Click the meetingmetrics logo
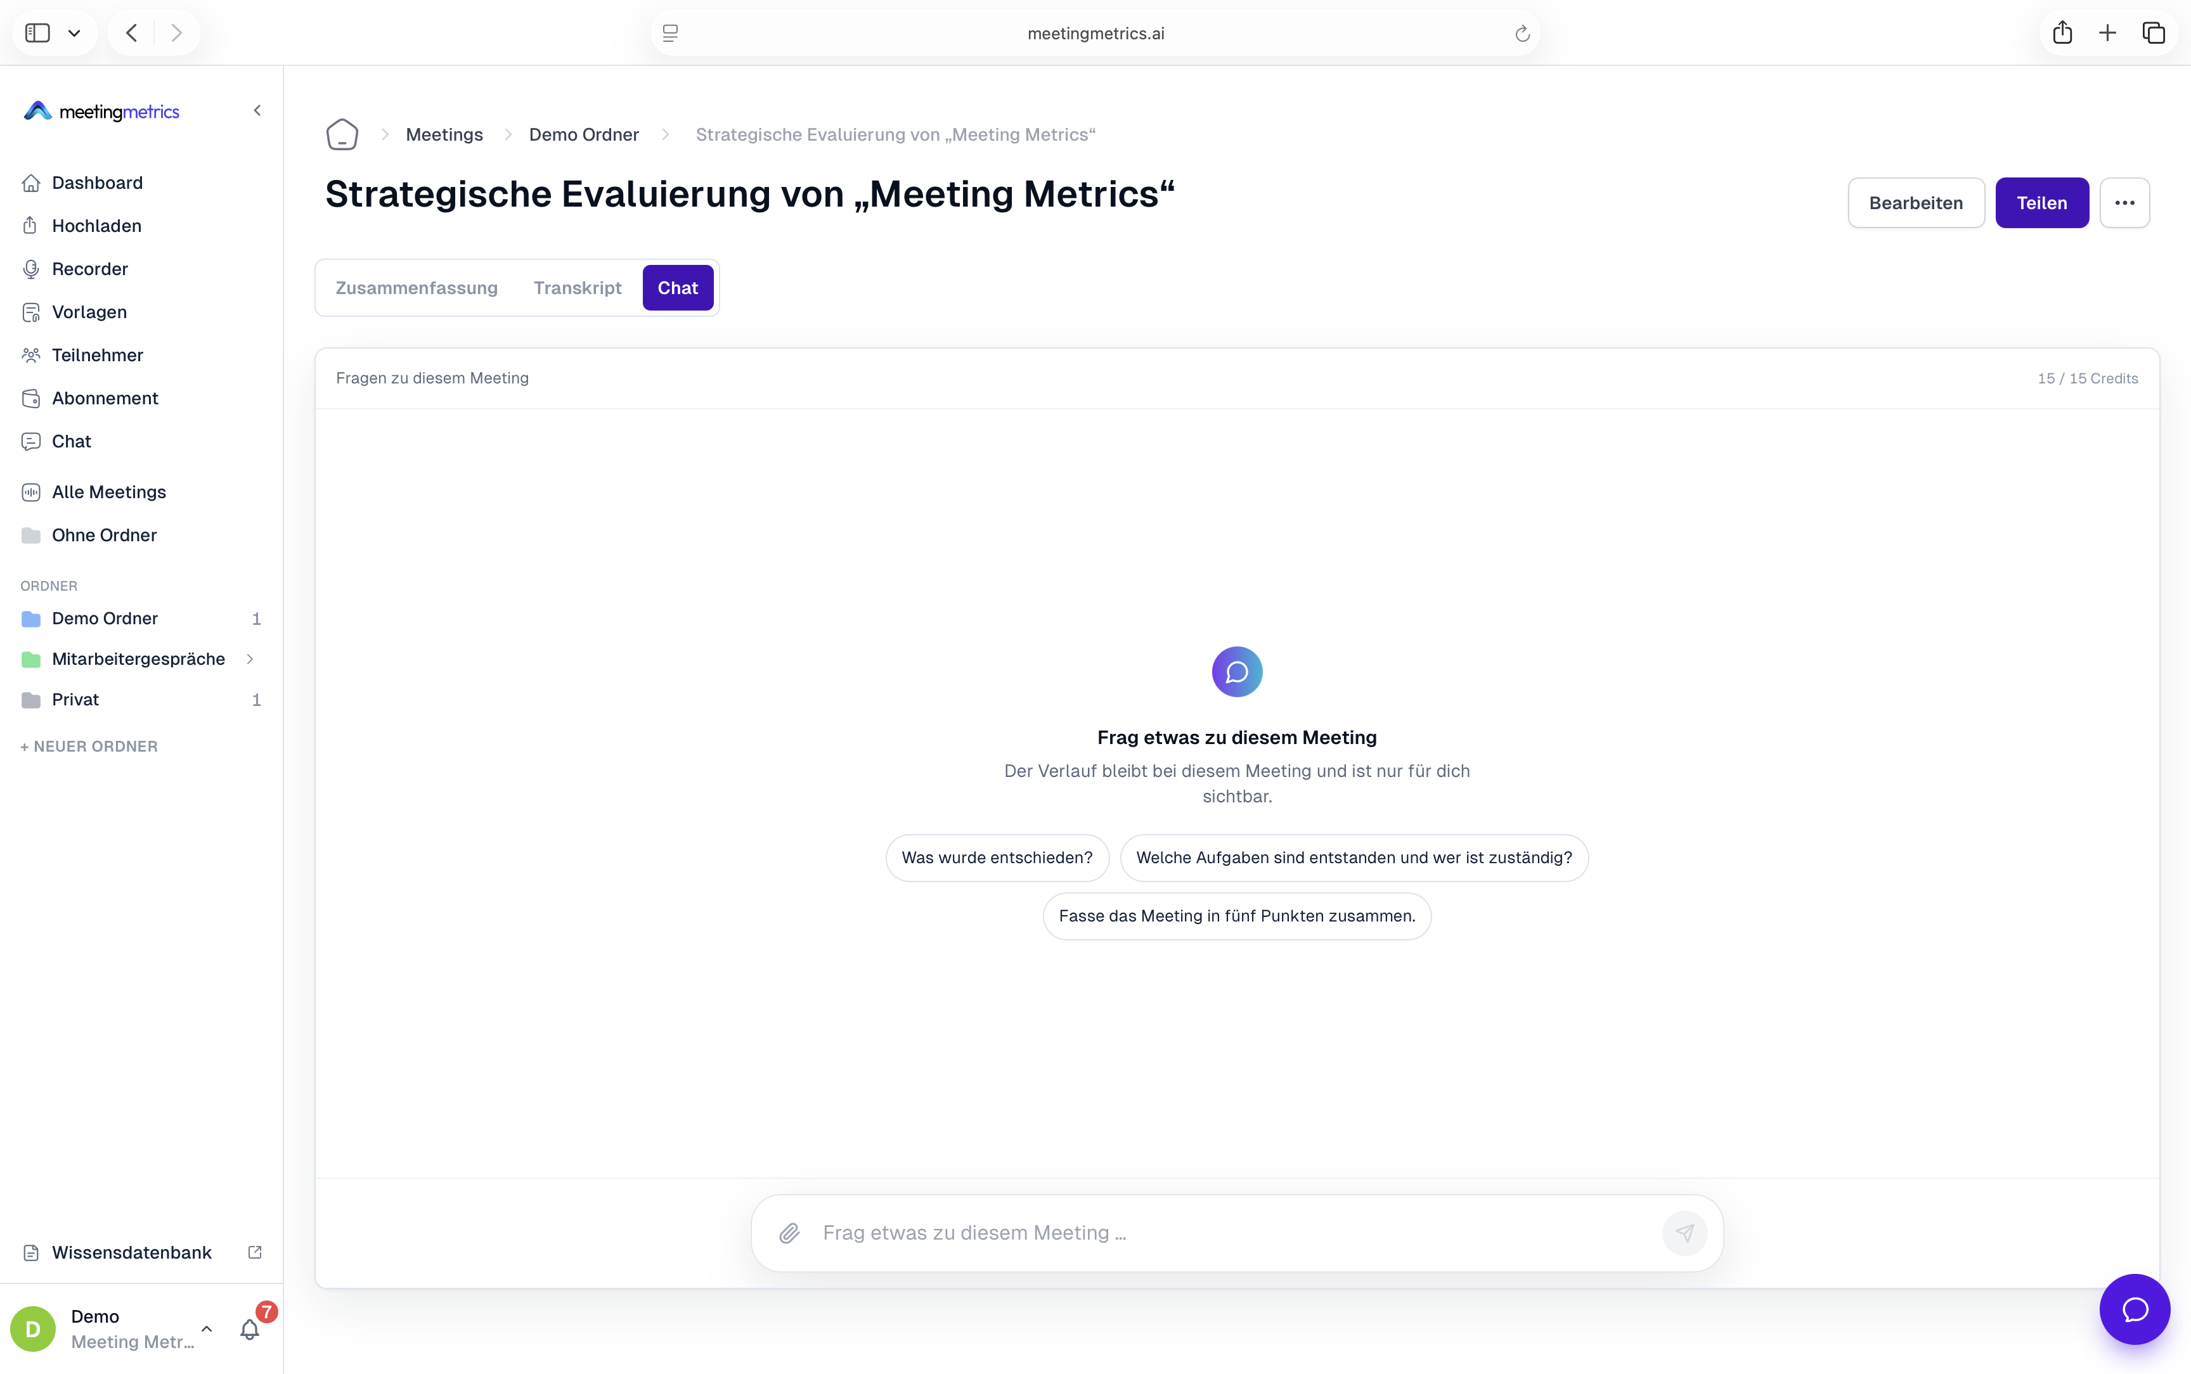 pyautogui.click(x=101, y=111)
